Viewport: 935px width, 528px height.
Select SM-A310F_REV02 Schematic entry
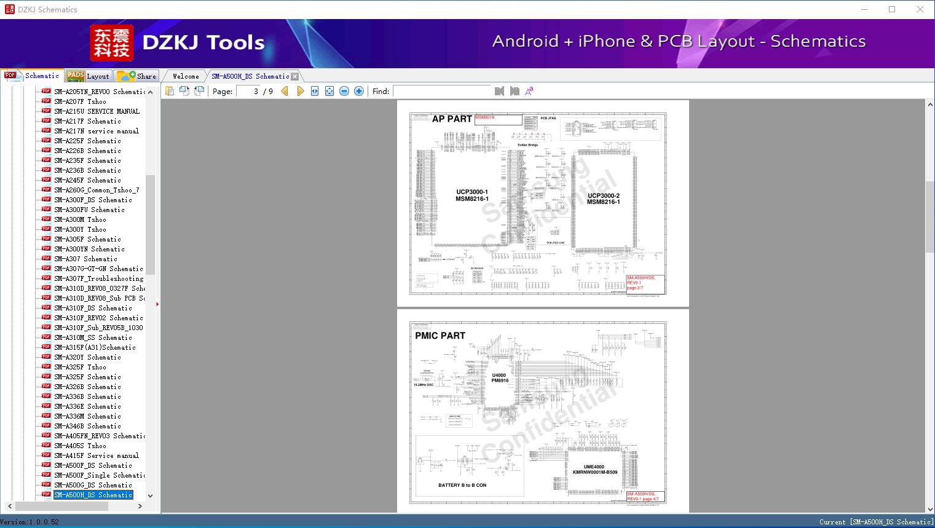click(98, 318)
